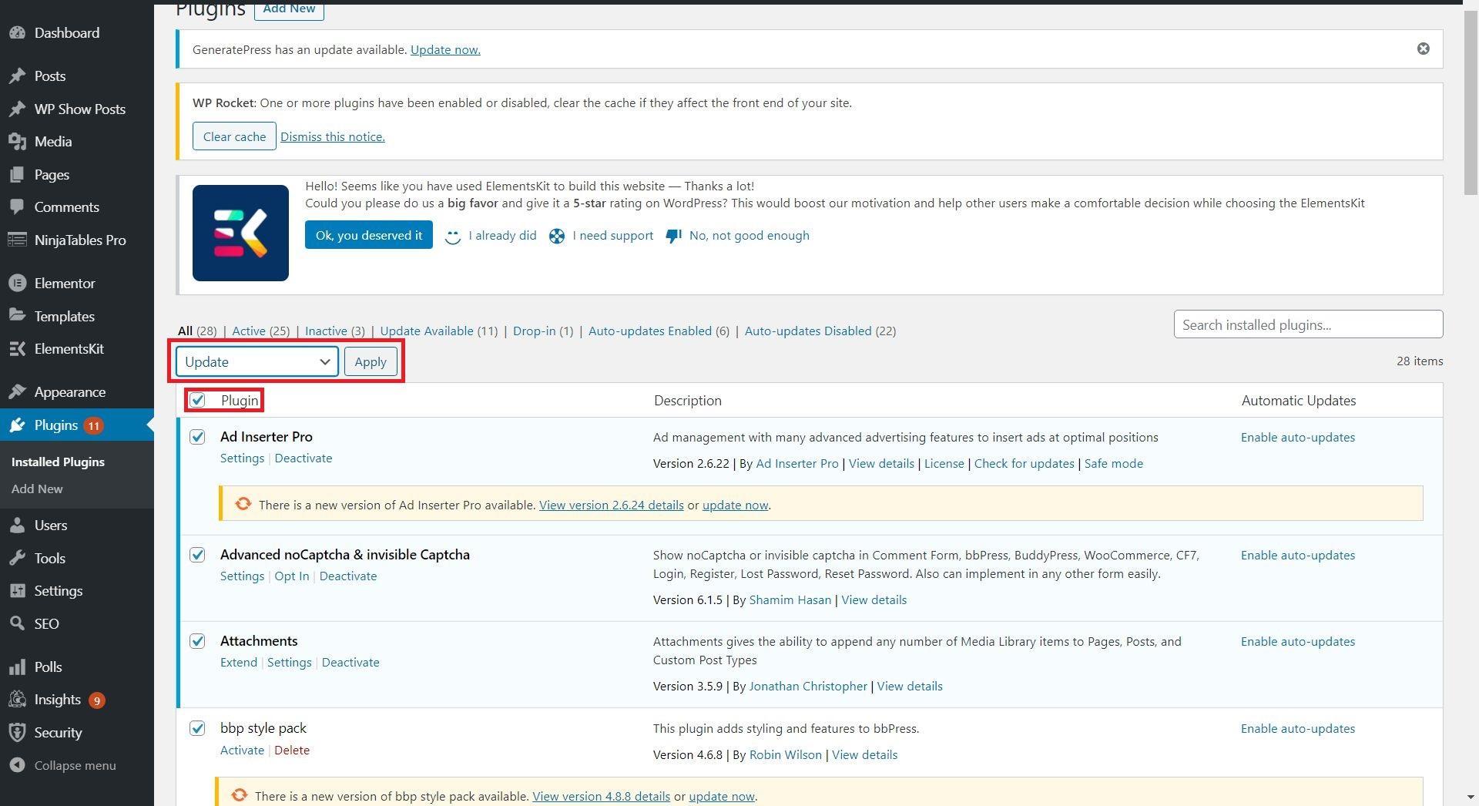Click the Templates folder icon

pyautogui.click(x=17, y=316)
